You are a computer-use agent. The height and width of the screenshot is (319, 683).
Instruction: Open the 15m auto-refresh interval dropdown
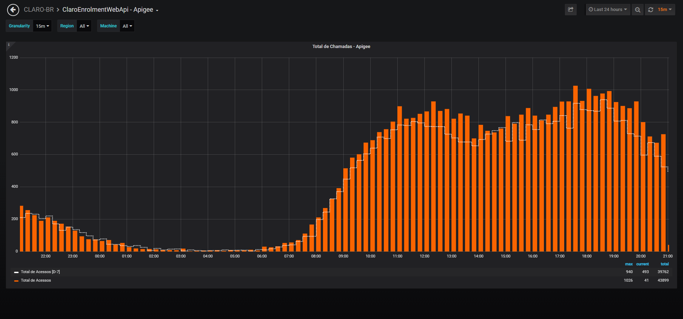coord(665,10)
